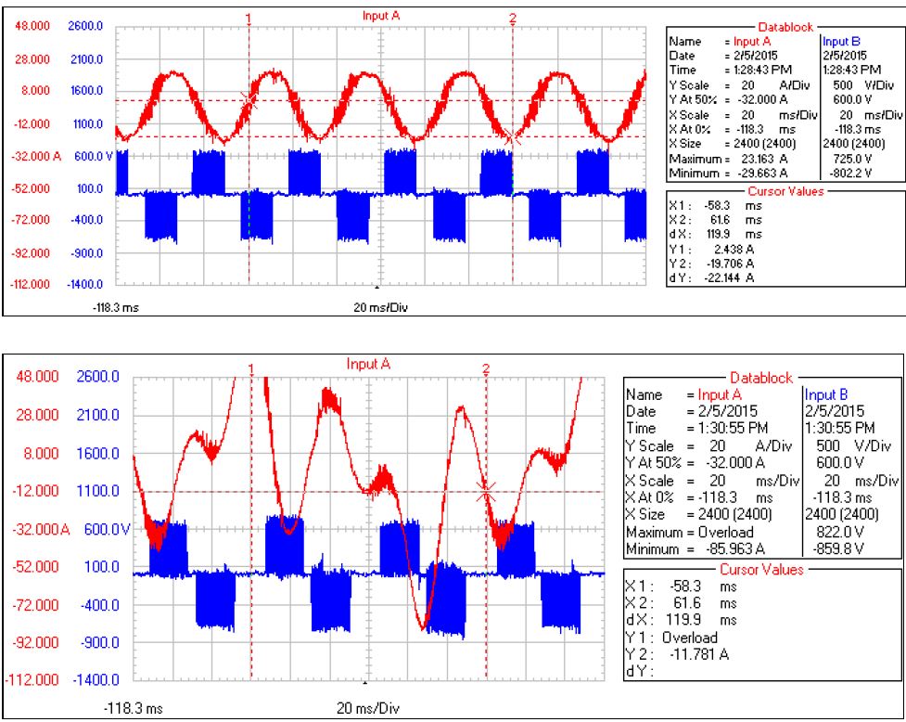Select Input B column in top Datablock

[x=841, y=42]
